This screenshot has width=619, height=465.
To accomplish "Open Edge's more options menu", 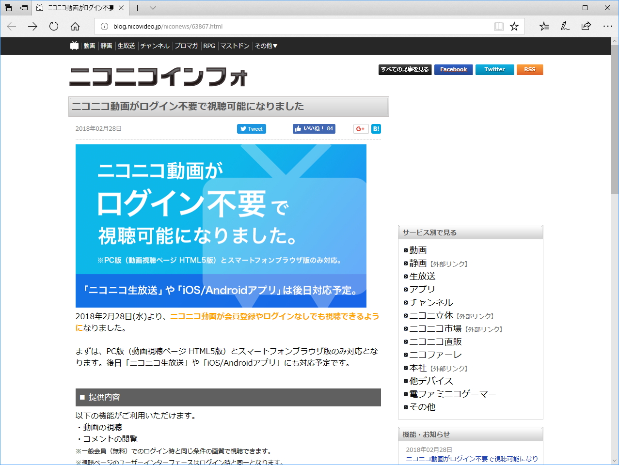I will (607, 27).
